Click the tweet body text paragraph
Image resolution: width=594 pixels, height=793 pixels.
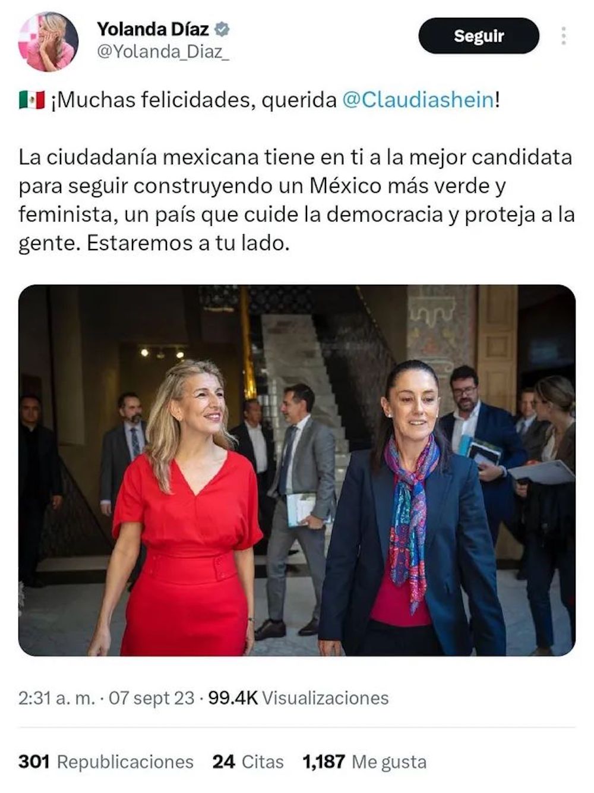click(x=297, y=200)
